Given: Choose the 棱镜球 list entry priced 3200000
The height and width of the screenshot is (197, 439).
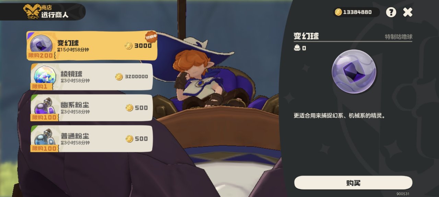Looking at the screenshot, I should pos(92,77).
